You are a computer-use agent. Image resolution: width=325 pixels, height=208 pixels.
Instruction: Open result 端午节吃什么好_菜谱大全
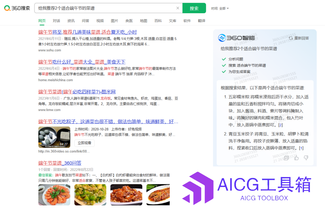[82, 62]
